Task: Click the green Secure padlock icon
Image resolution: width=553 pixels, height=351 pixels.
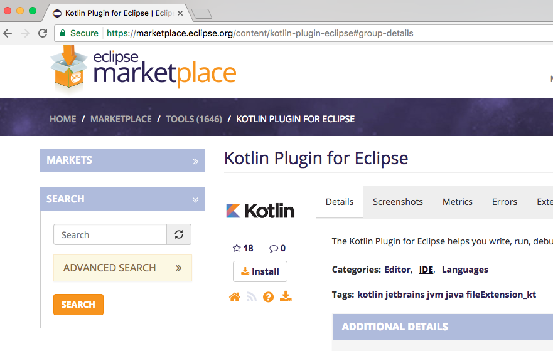Action: [63, 33]
